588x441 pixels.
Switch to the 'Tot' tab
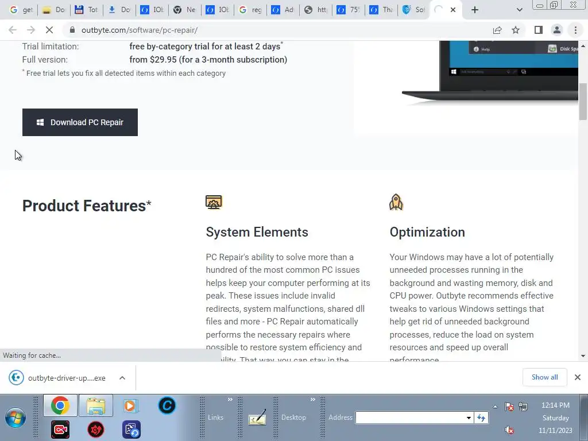pos(87,10)
